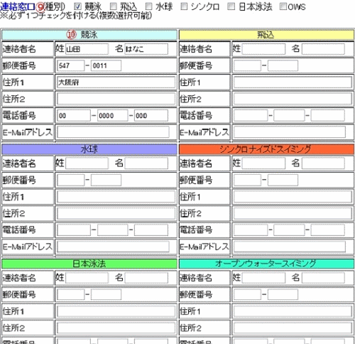Image resolution: width=355 pixels, height=344 pixels.
Task: Click 住所2 field in シンクロナイズドスイミング section
Action: [x=293, y=213]
